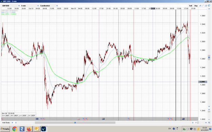
Task: Click the New Zealand flag event marker
Action: click(x=183, y=119)
